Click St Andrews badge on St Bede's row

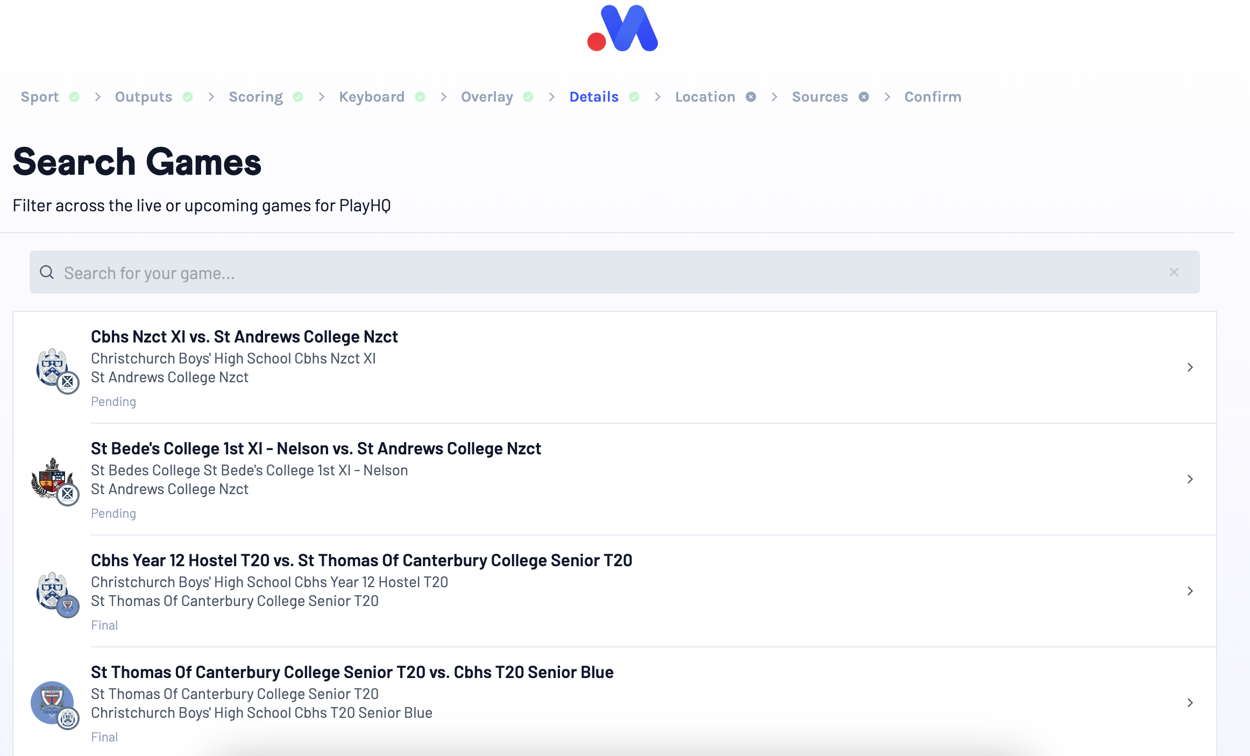68,494
